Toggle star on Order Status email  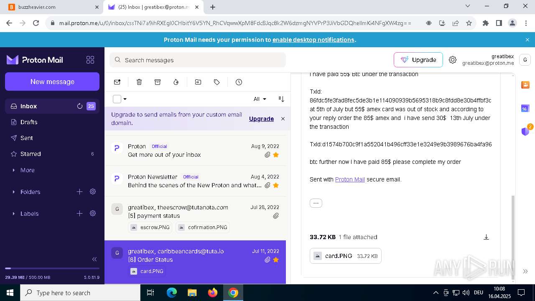pyautogui.click(x=276, y=260)
